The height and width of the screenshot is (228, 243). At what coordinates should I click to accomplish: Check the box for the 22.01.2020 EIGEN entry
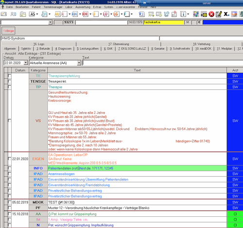(x=10, y=159)
